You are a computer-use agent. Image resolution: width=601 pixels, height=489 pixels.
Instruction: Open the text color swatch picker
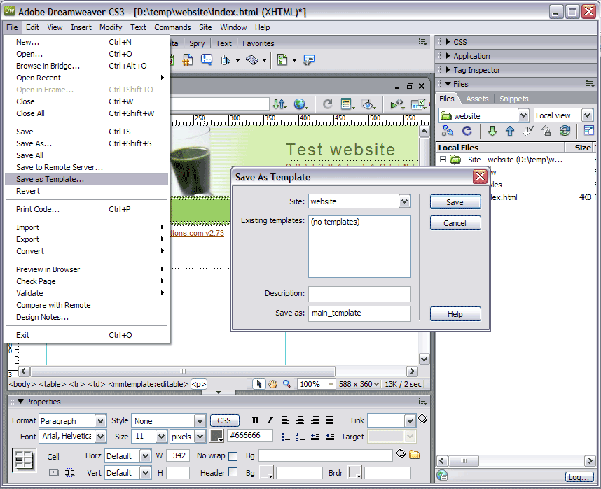tap(217, 436)
